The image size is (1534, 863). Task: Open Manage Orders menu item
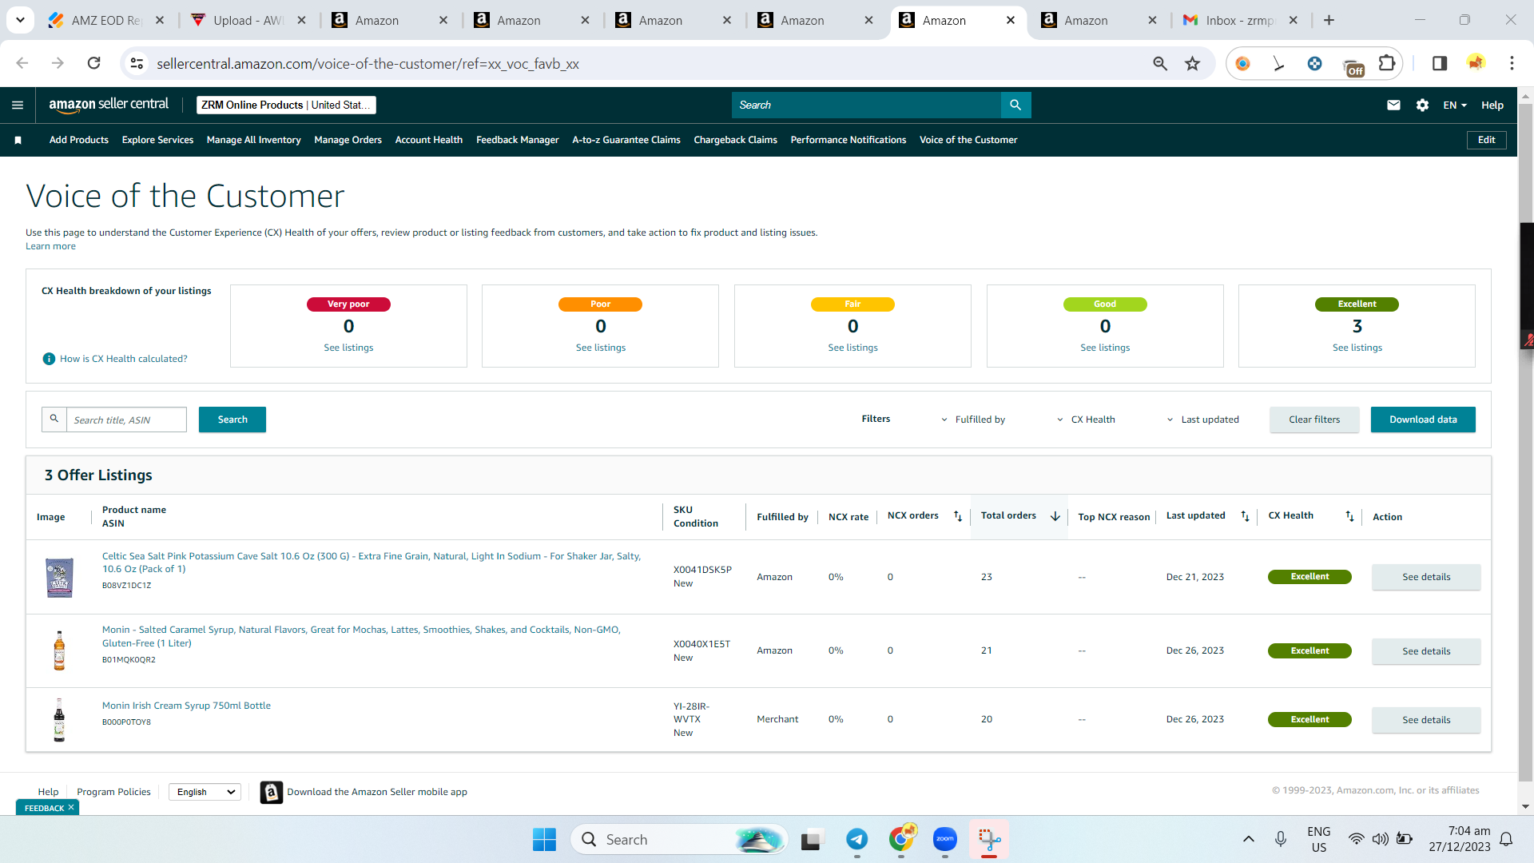point(348,140)
